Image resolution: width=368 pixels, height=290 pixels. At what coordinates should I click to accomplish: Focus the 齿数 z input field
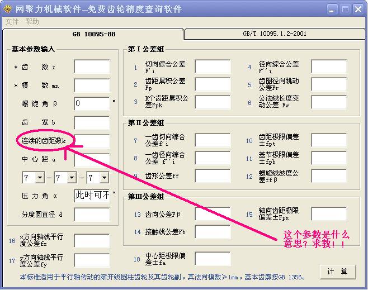[x=92, y=66]
